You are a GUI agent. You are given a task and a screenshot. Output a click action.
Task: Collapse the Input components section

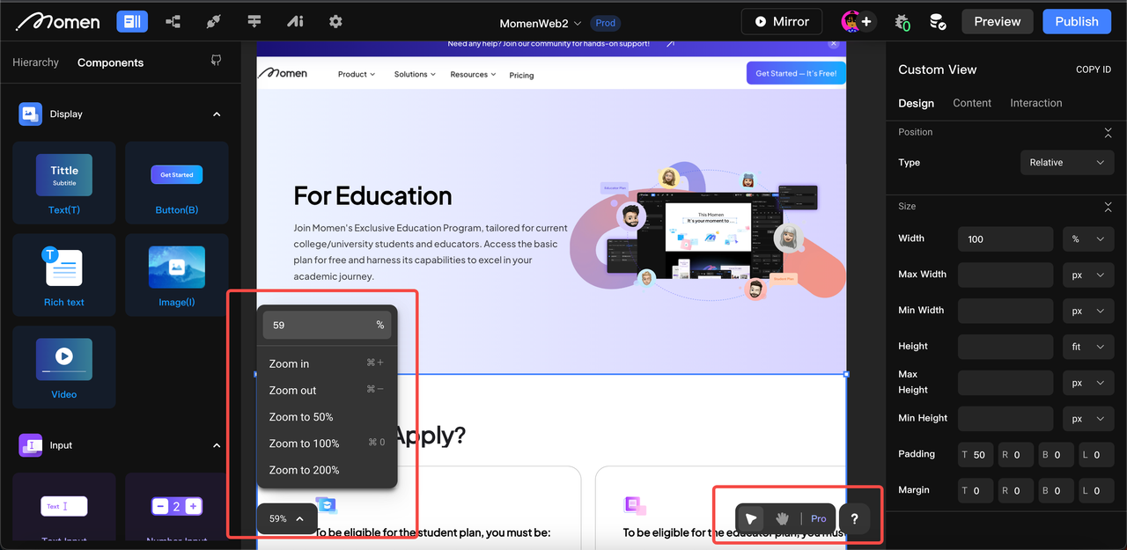click(x=217, y=445)
